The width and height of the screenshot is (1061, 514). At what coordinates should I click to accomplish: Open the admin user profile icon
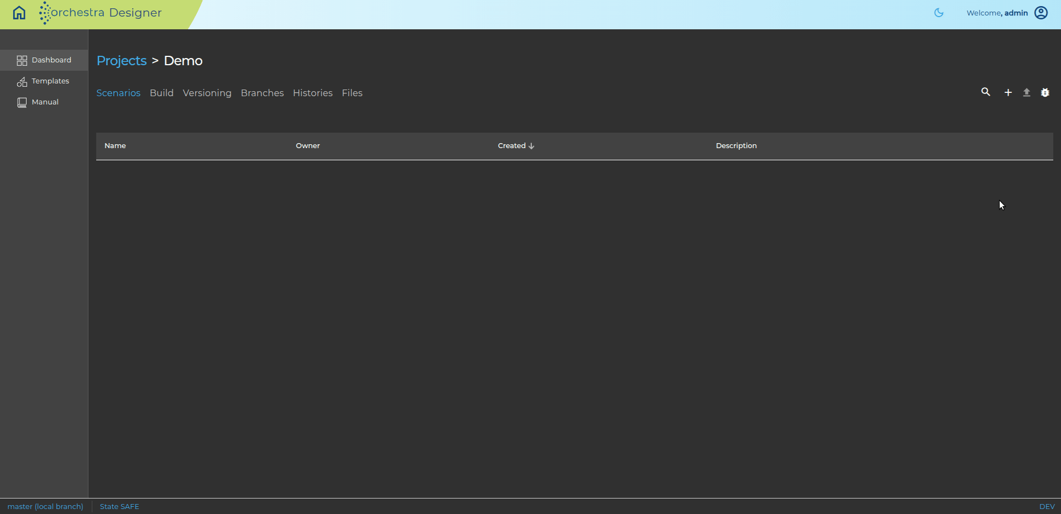coord(1041,13)
